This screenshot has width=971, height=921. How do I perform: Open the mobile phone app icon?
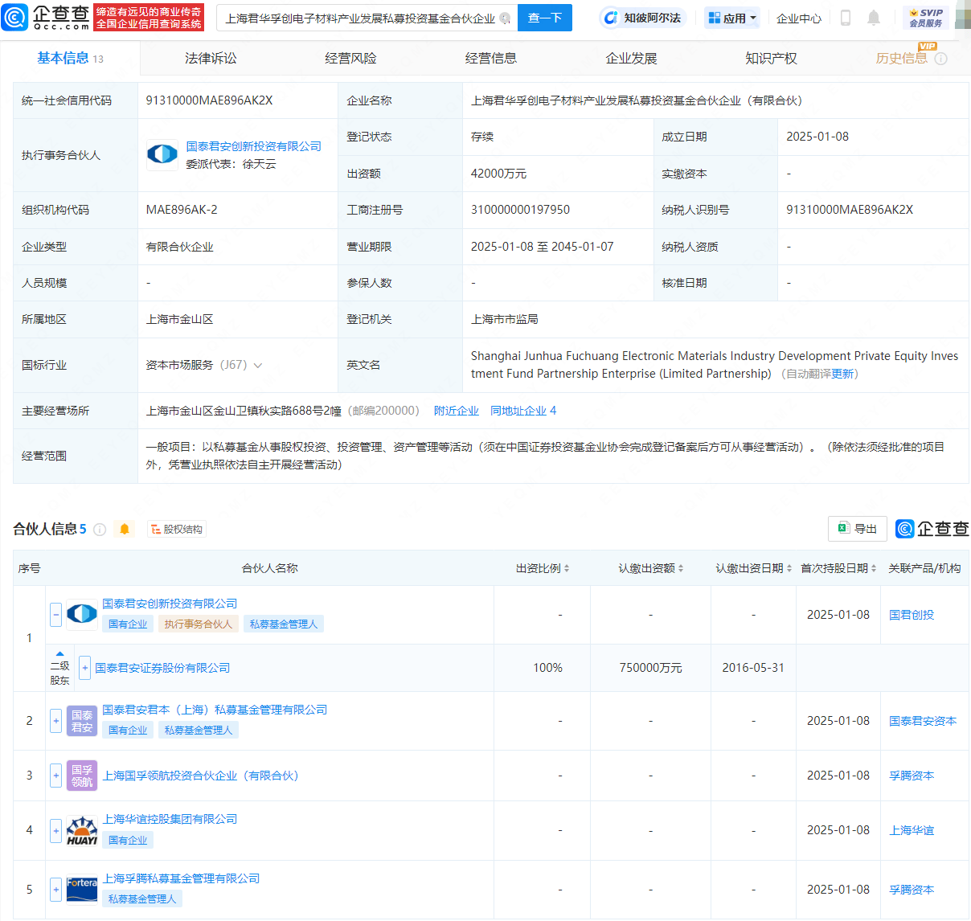pyautogui.click(x=846, y=18)
